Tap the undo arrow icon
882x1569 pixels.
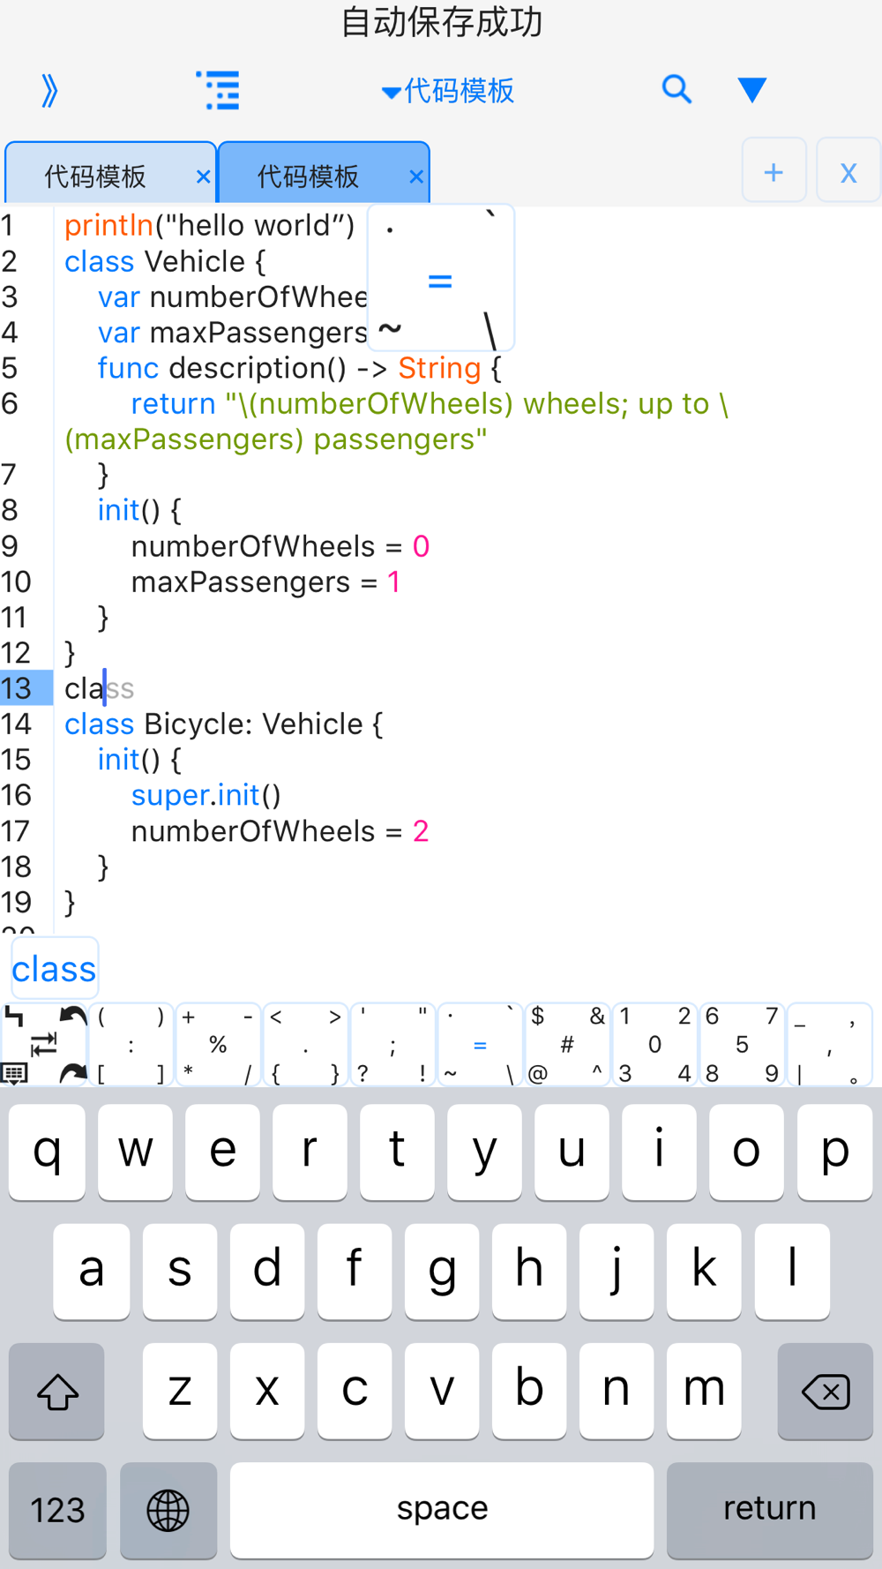tap(72, 1017)
